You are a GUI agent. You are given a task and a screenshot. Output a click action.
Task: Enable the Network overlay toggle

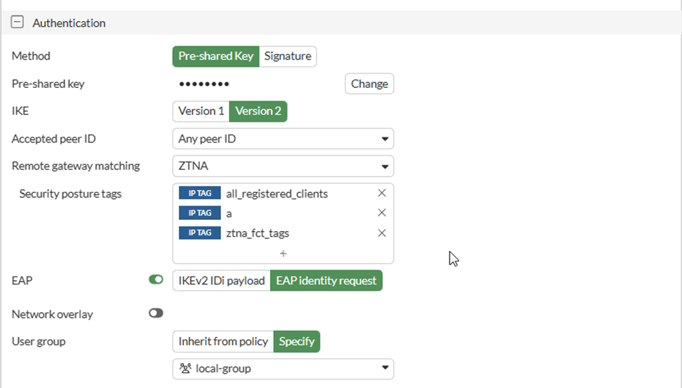(x=156, y=313)
